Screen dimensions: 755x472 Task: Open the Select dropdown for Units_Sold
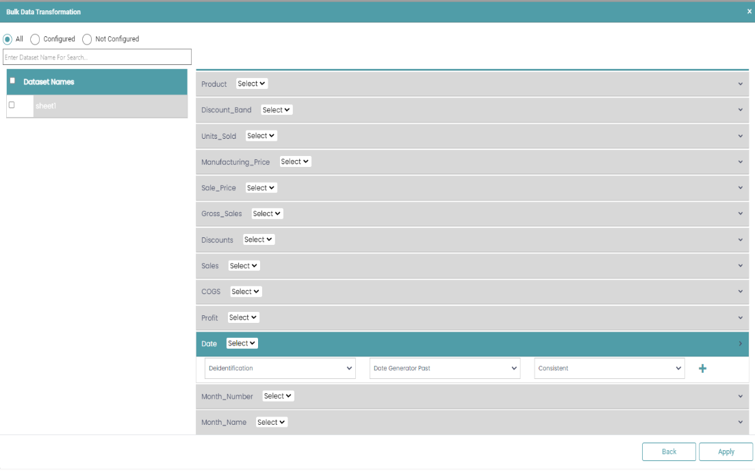(261, 136)
